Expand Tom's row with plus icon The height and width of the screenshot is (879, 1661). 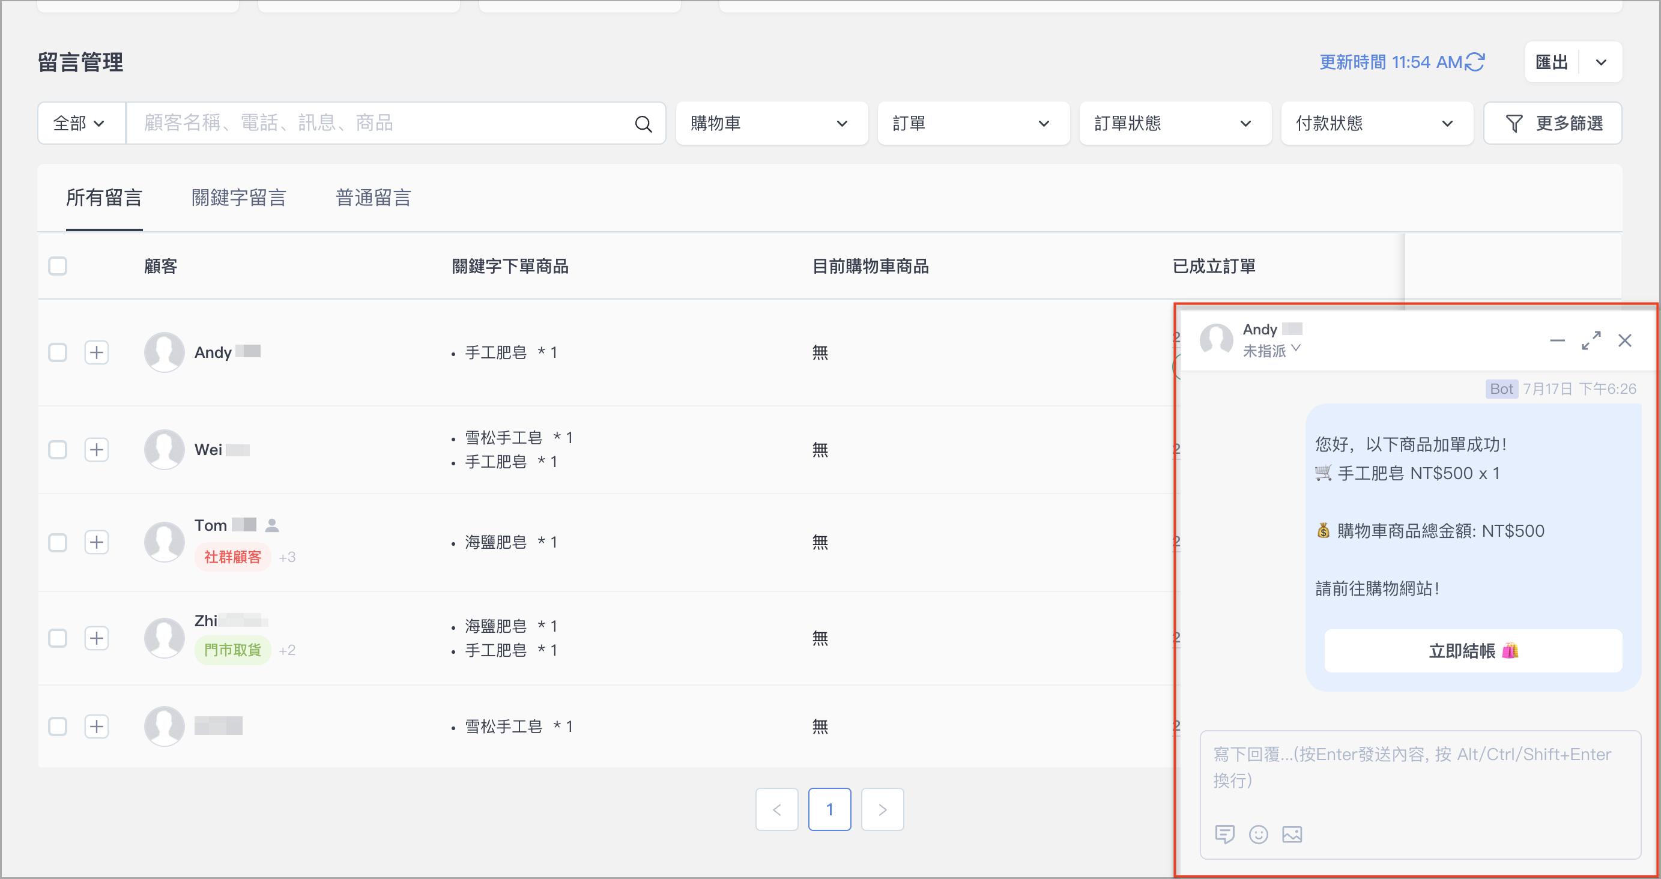[x=97, y=542]
